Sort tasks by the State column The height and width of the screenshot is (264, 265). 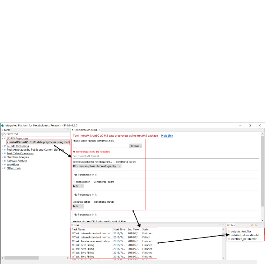click(x=149, y=230)
